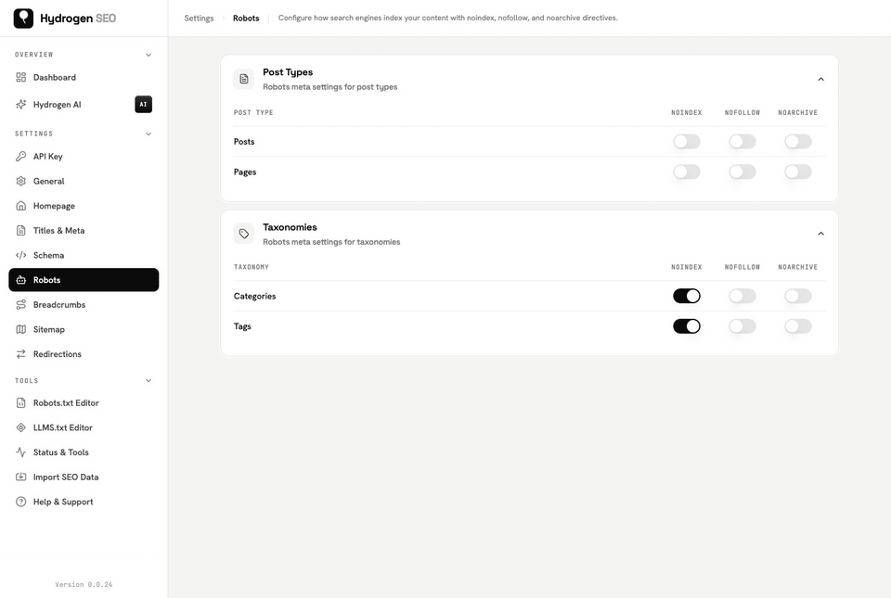Image resolution: width=891 pixels, height=598 pixels.
Task: Click the Help & Support question icon
Action: (21, 502)
